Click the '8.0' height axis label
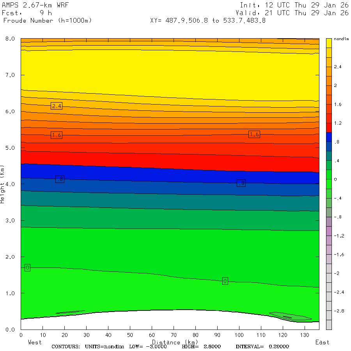Screen dimensions: 351x351 pos(10,39)
